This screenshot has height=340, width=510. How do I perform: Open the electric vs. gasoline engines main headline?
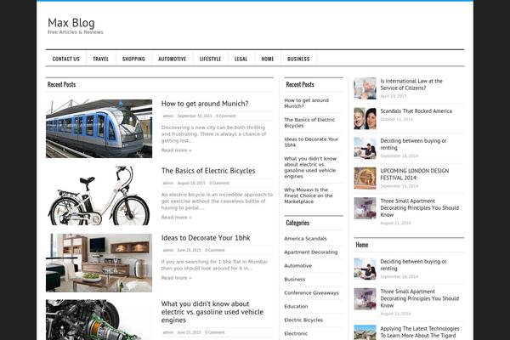point(212,312)
